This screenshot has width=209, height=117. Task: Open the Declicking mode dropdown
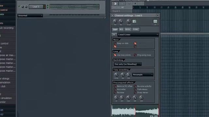[x=128, y=64]
